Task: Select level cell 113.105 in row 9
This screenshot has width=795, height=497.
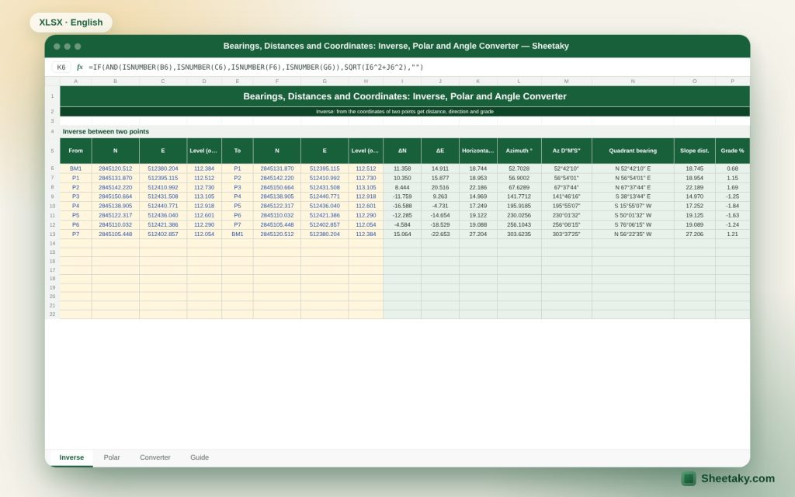Action: coord(204,196)
